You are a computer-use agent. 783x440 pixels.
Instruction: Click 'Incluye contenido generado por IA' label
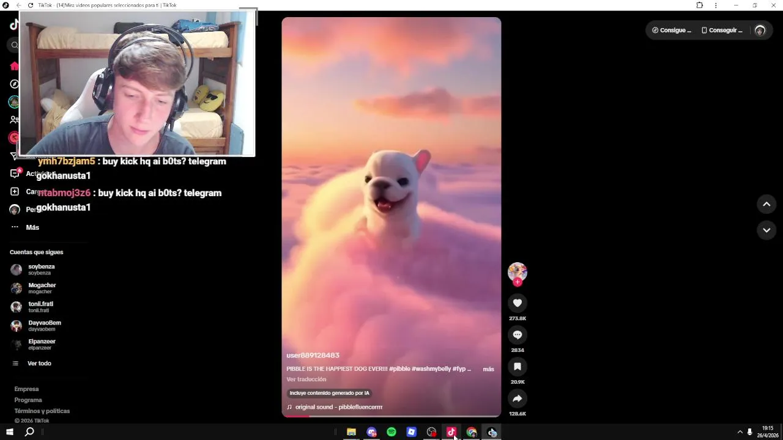coord(329,393)
